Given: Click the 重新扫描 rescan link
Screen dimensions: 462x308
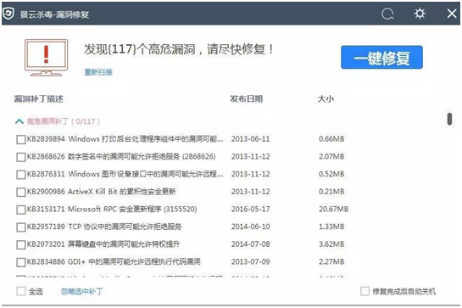Looking at the screenshot, I should pos(98,72).
